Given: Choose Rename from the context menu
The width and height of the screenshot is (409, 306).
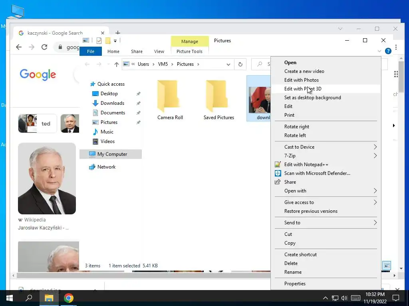Looking at the screenshot, I should [326, 272].
